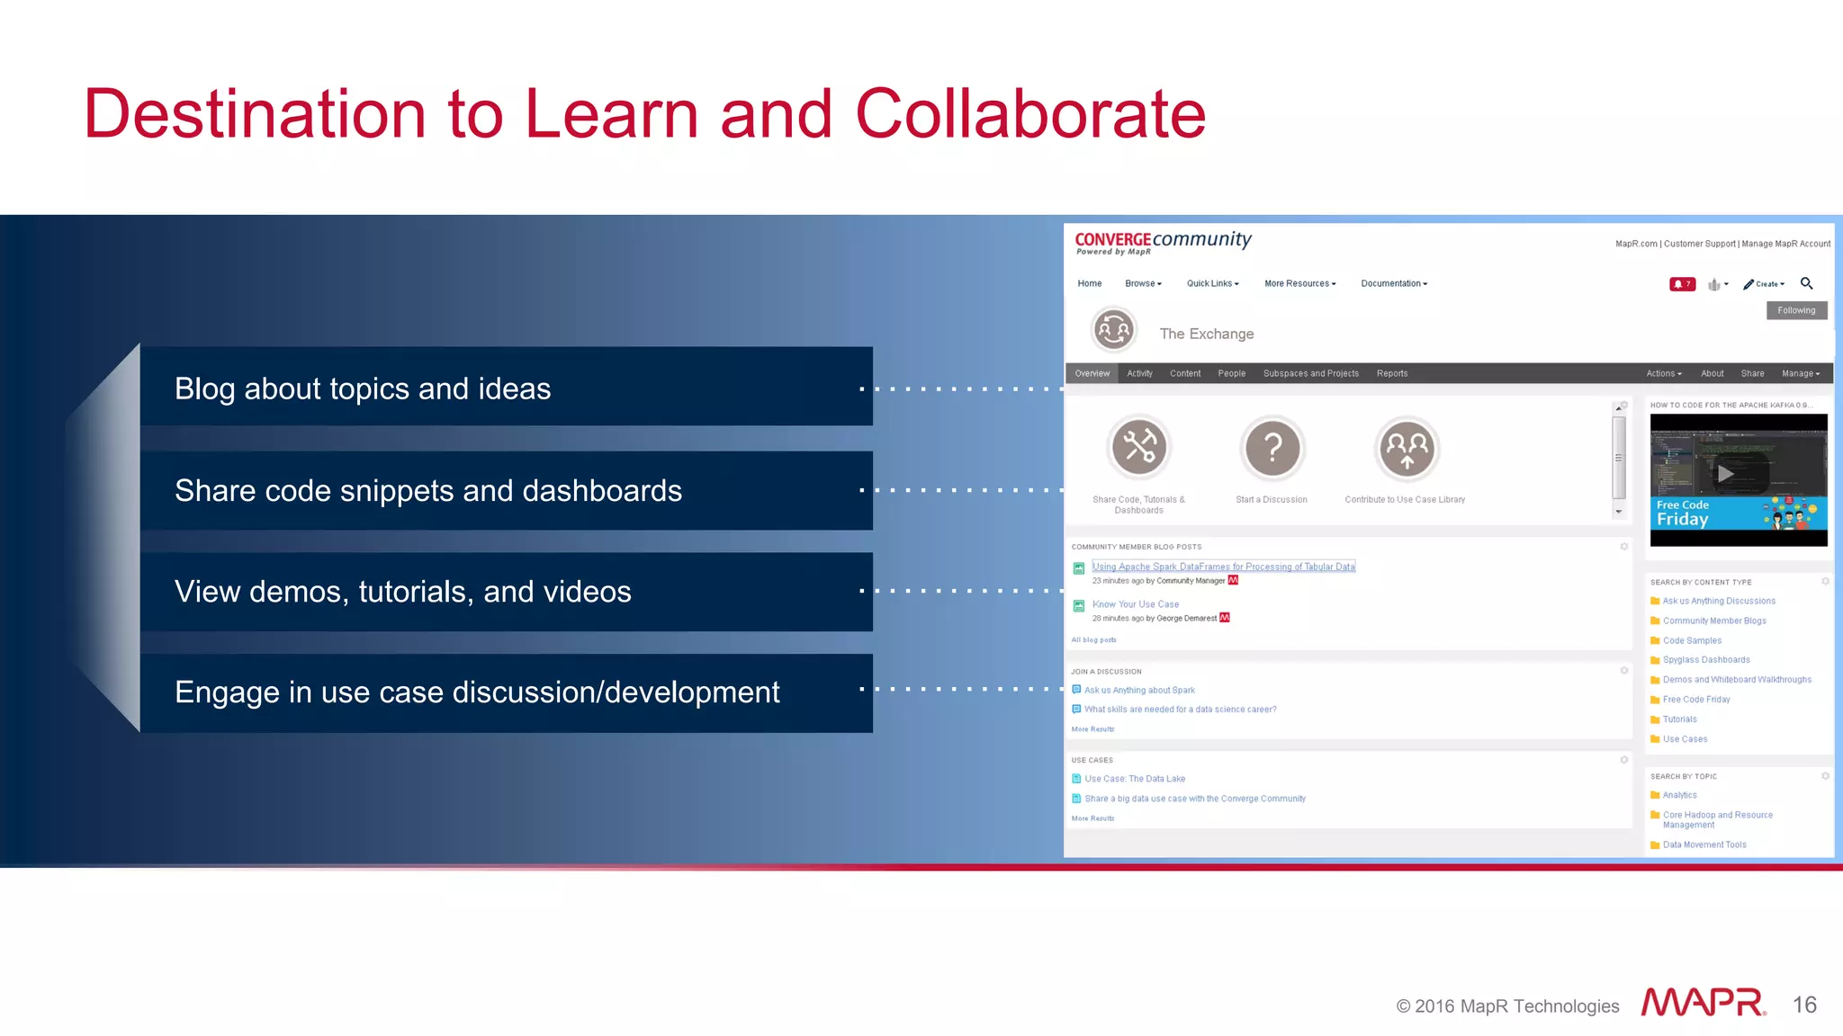Click discussion icon beside Ask us Anything about Spark
Screen dimensions: 1843x1036
[x=1076, y=690]
